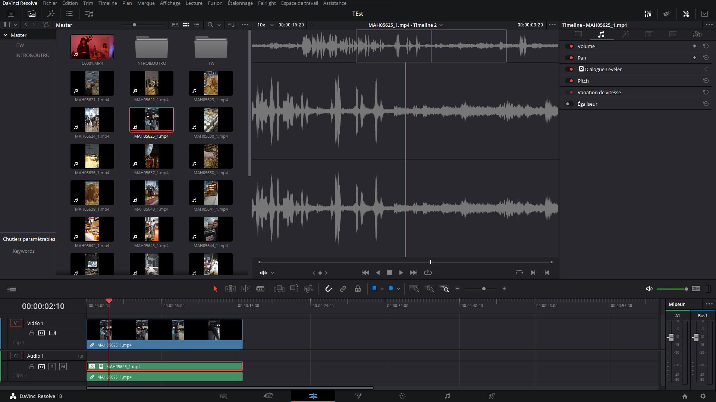Toggle the Pitch enable switch
The height and width of the screenshot is (402, 716).
569,81
